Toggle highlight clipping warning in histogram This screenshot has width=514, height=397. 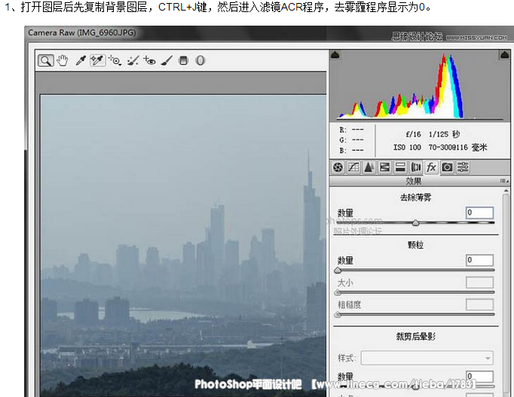(x=504, y=55)
